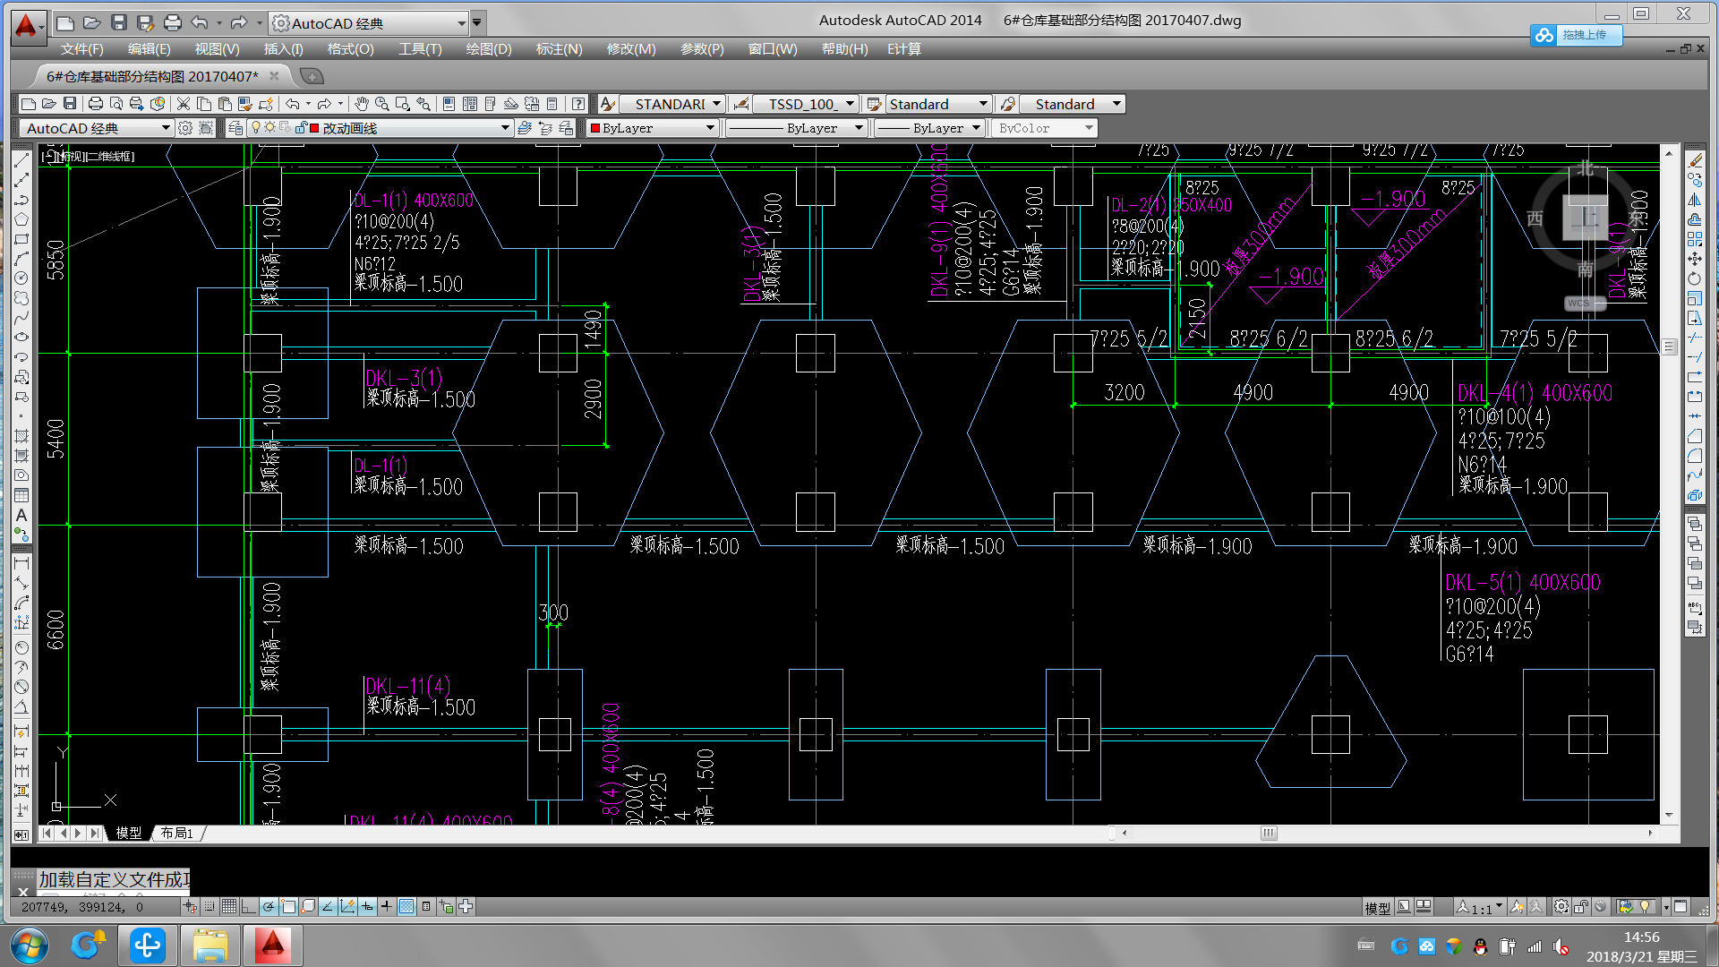Click the Zoom Previous icon
This screenshot has height=967, width=1719.
tap(423, 104)
